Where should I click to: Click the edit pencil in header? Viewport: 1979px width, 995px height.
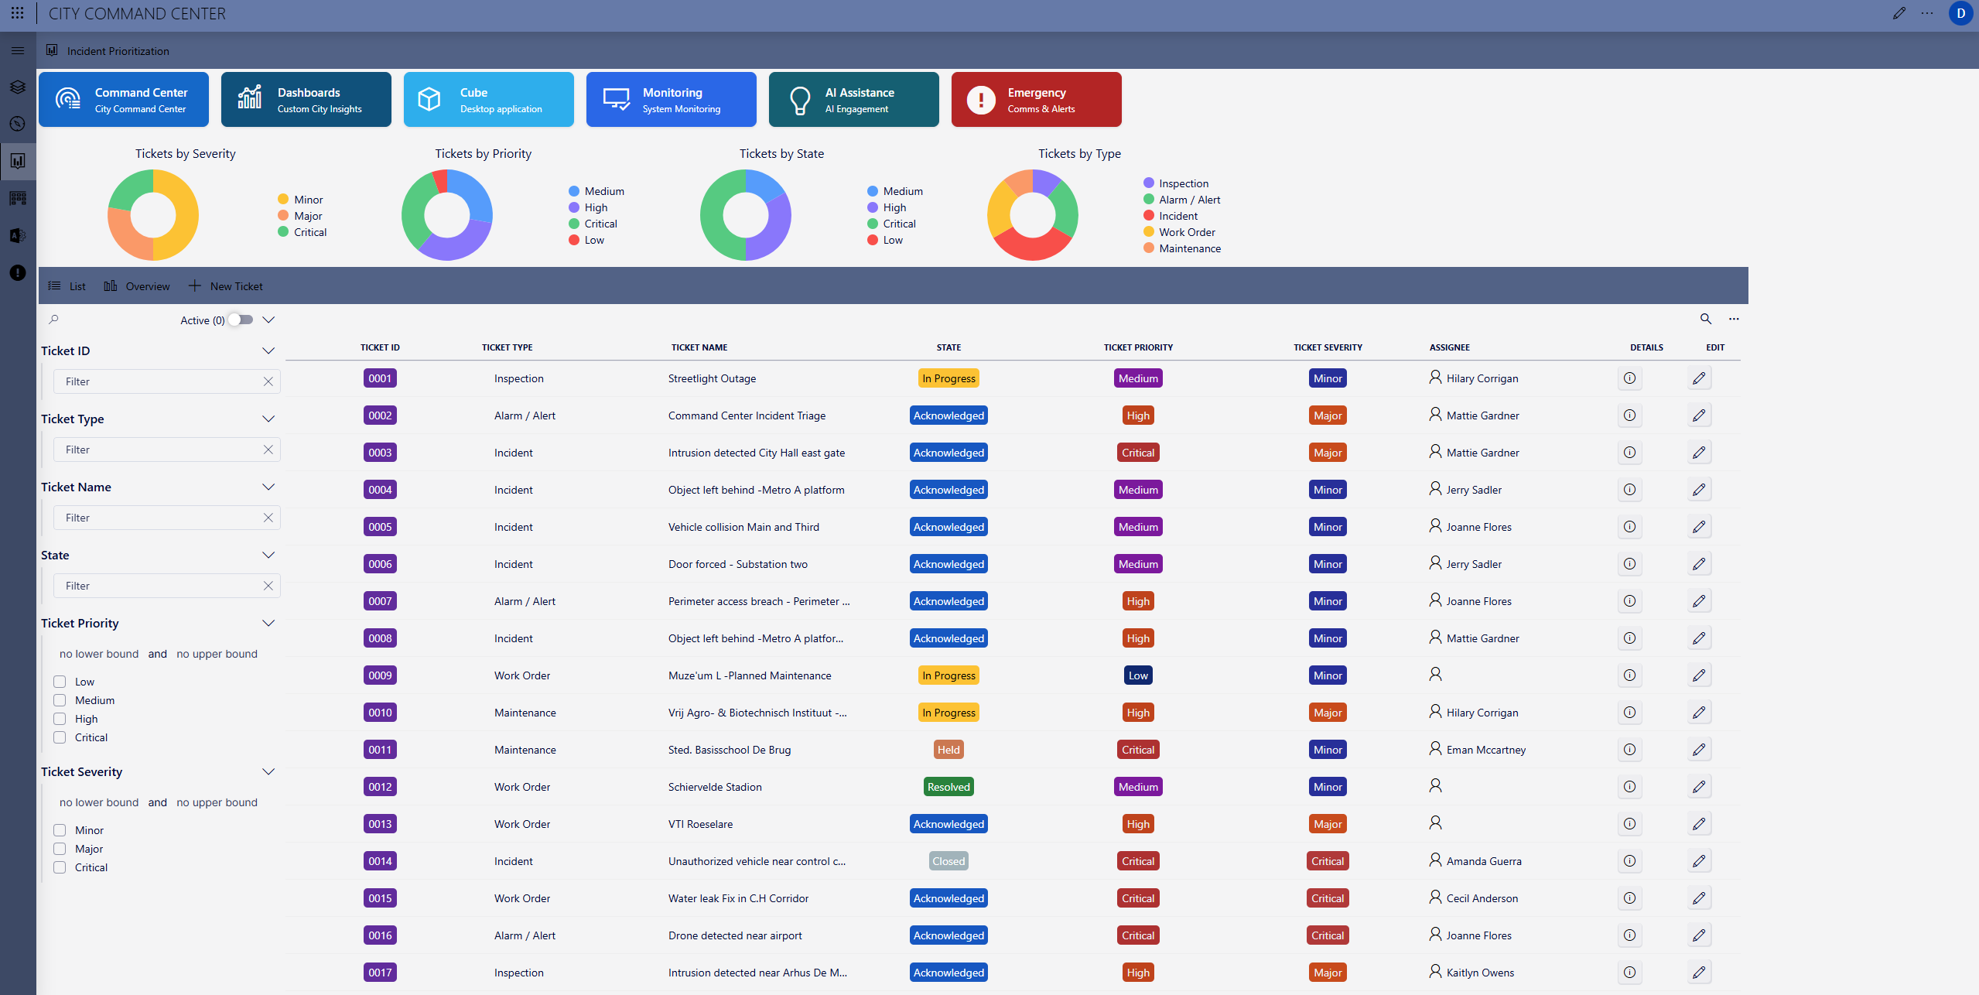click(x=1899, y=13)
